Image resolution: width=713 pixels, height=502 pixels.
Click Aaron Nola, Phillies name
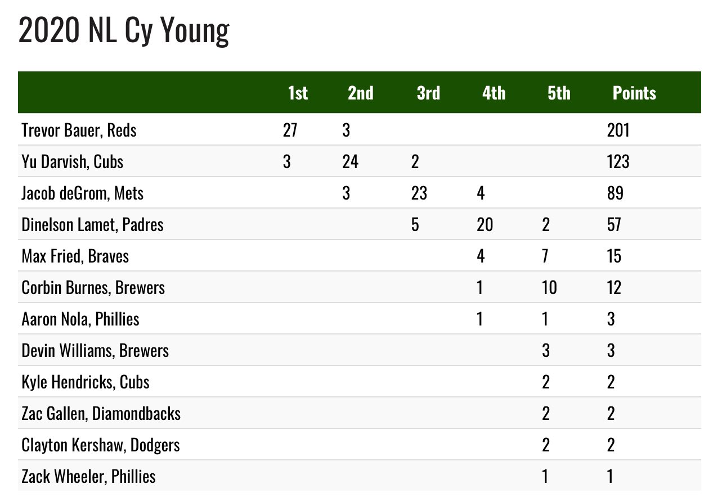coord(80,319)
